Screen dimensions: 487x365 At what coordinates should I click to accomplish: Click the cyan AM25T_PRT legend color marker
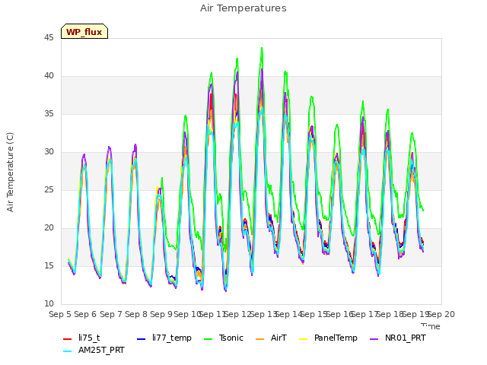click(x=68, y=351)
